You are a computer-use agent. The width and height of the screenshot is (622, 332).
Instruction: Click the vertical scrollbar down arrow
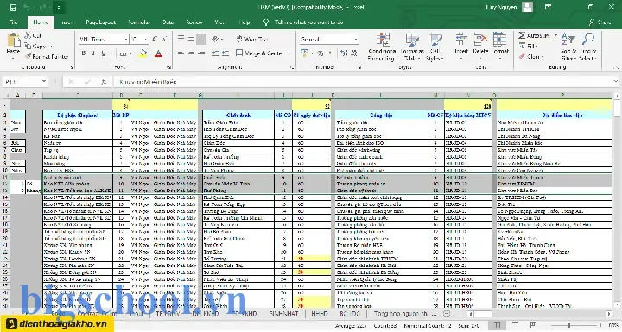pos(617,304)
